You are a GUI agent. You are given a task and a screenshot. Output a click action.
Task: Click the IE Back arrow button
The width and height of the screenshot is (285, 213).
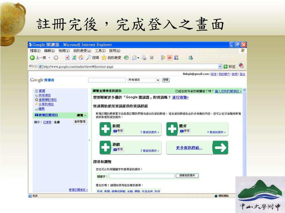(32, 58)
